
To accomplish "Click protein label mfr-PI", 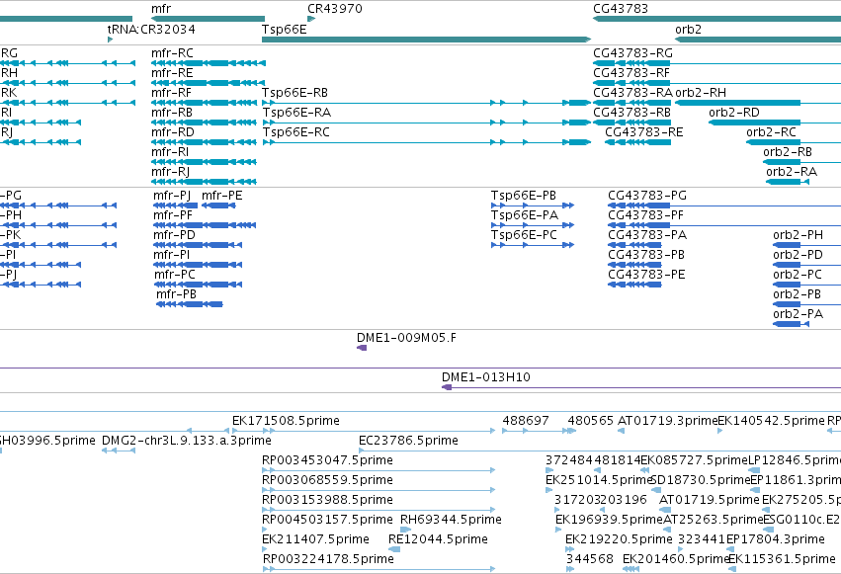I will (172, 255).
